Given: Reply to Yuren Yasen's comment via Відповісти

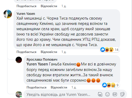Looking at the screenshot, I should coord(49,52).
